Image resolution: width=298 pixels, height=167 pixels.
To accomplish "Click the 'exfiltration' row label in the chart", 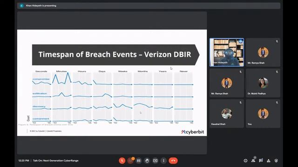I will click(40, 94).
